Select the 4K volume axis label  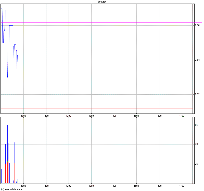pos(196,144)
